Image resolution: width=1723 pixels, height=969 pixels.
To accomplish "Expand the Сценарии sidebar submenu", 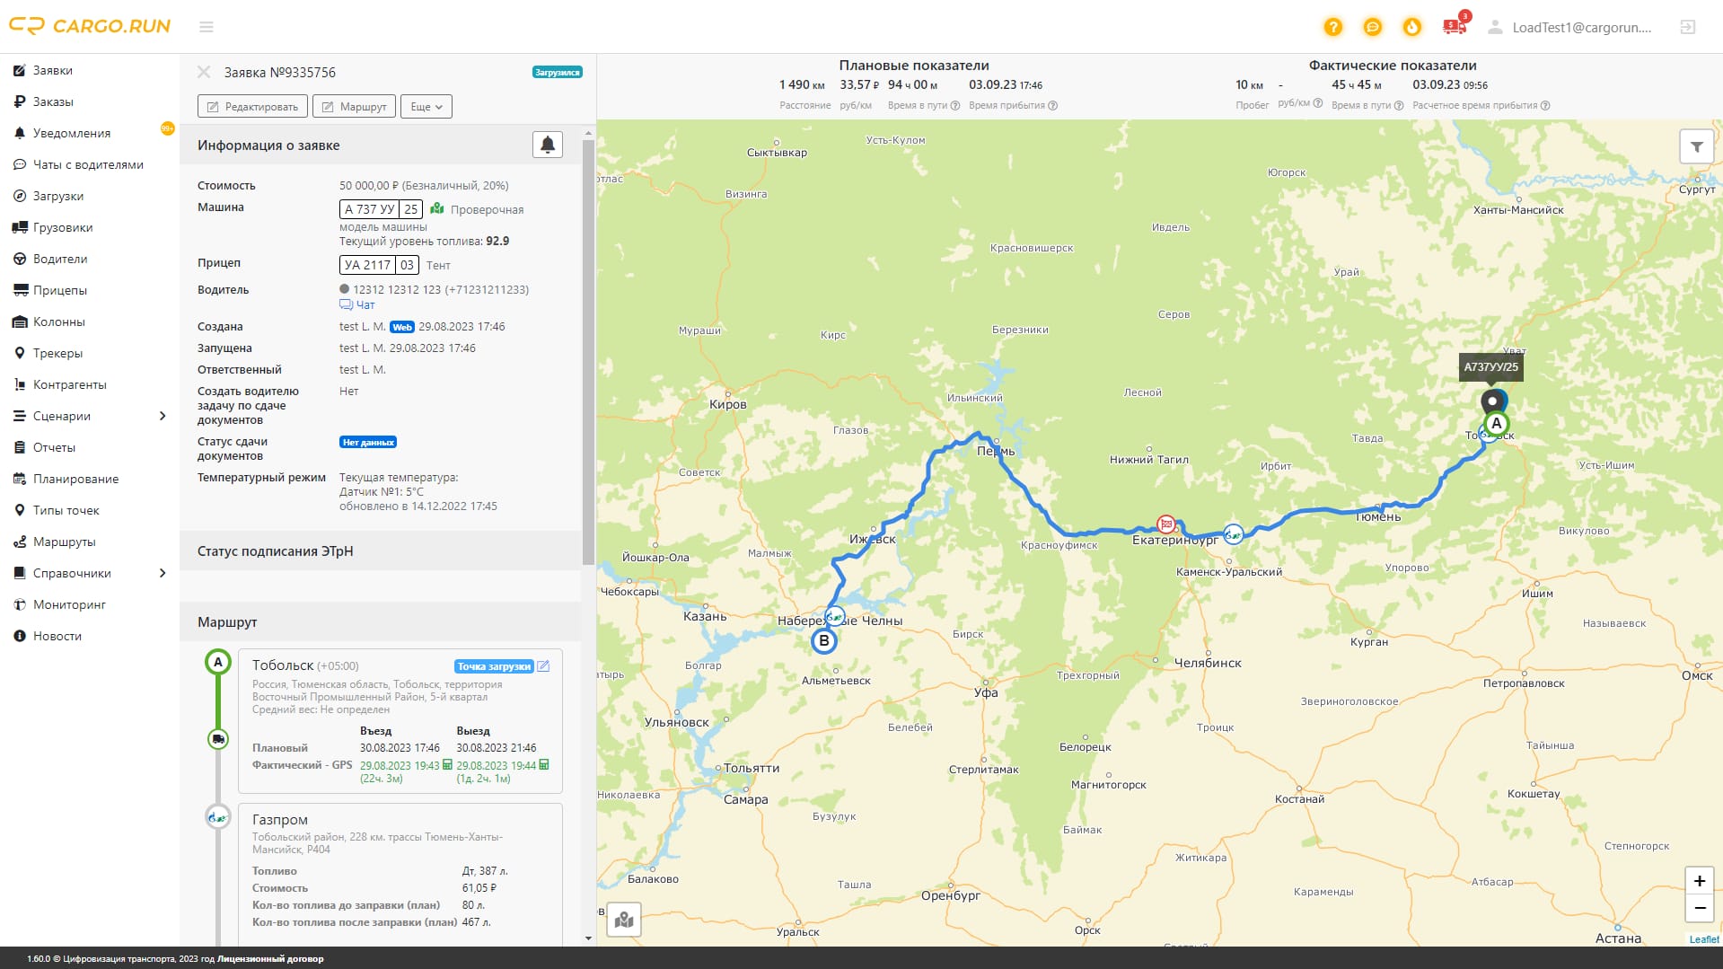I will click(163, 416).
